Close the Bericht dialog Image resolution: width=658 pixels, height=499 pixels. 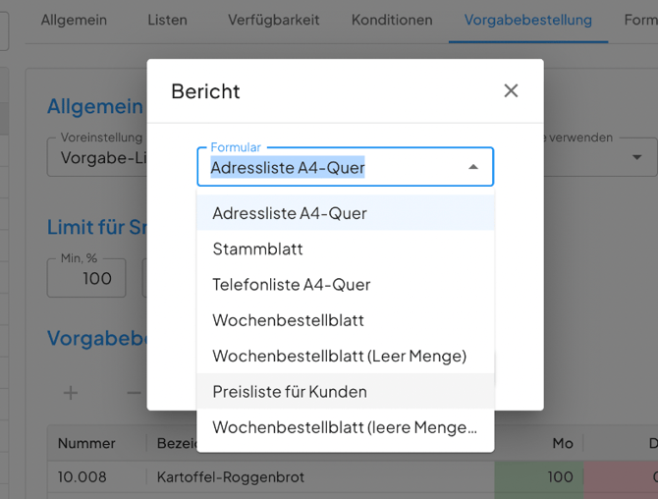511,90
